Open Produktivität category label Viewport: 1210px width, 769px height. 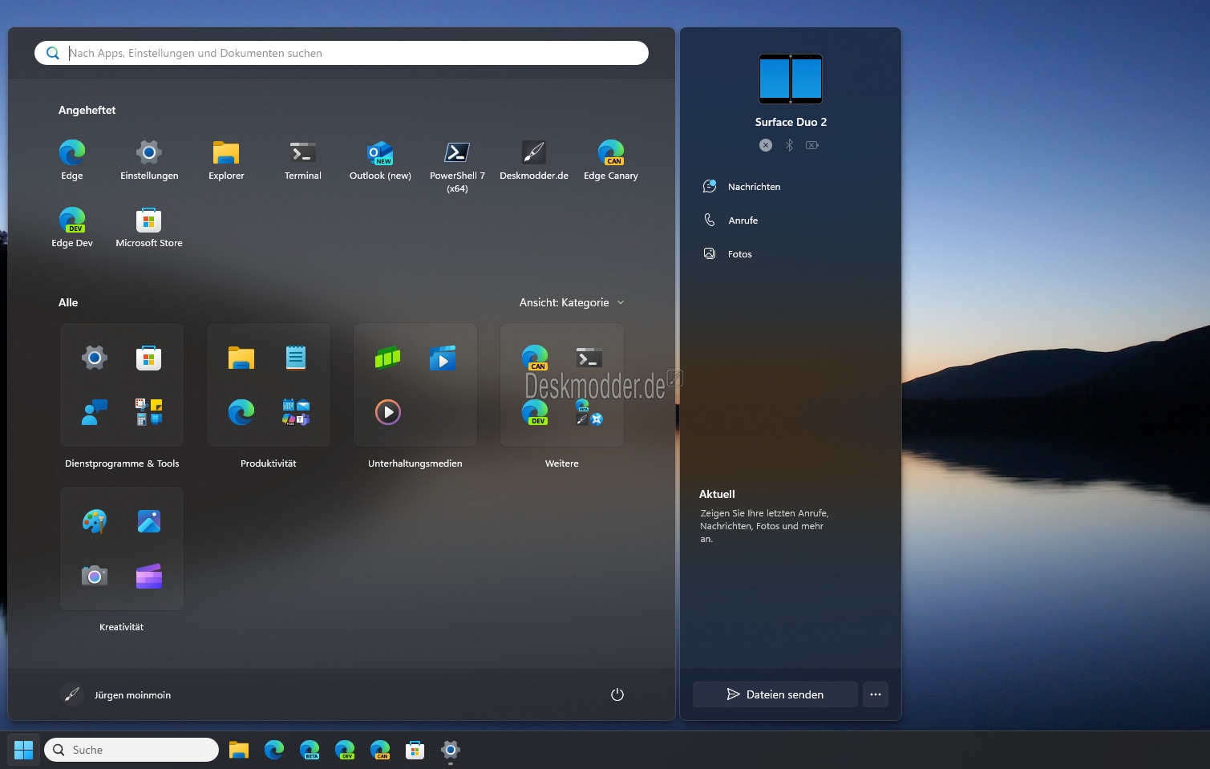point(269,463)
